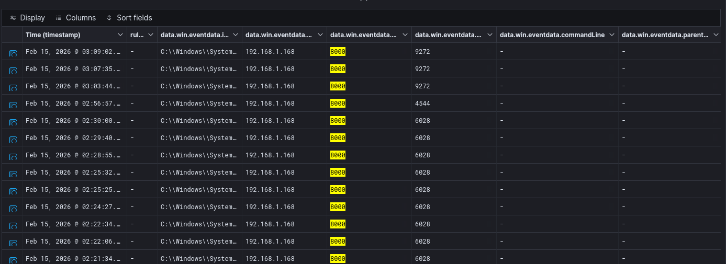Open inspect icon for 02:22:34 row
Screen dimensions: 726x264
(13, 225)
